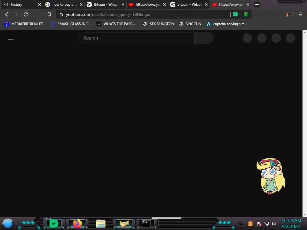307x230 pixels.
Task: Bookmark this page with the bookmark icon
Action: point(49,14)
